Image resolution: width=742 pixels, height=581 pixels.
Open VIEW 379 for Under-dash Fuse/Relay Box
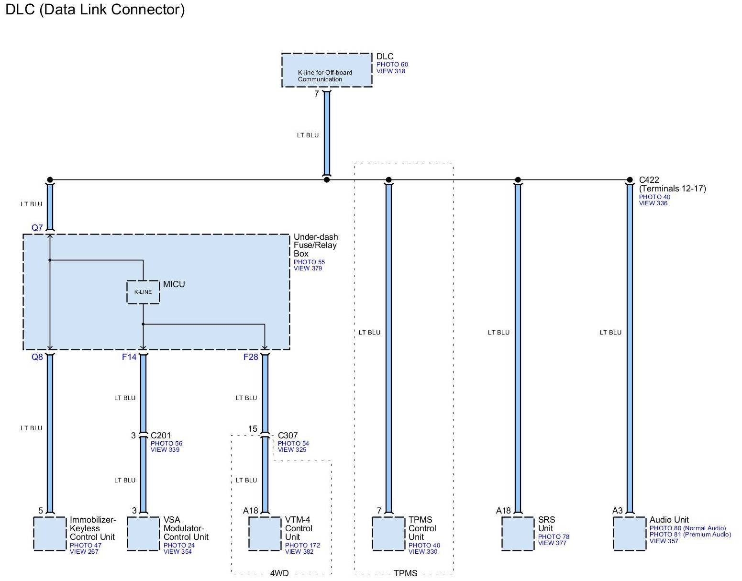pos(308,268)
